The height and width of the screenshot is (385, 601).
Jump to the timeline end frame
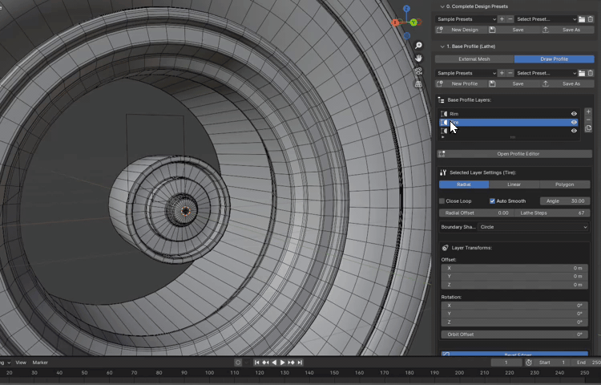300,363
